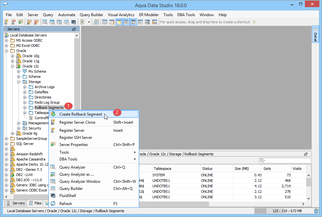Switch to the Files tab at bottom

pos(35,203)
